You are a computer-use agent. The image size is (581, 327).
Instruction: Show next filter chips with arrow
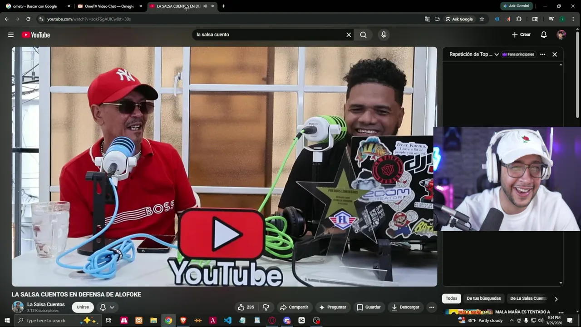click(x=556, y=299)
